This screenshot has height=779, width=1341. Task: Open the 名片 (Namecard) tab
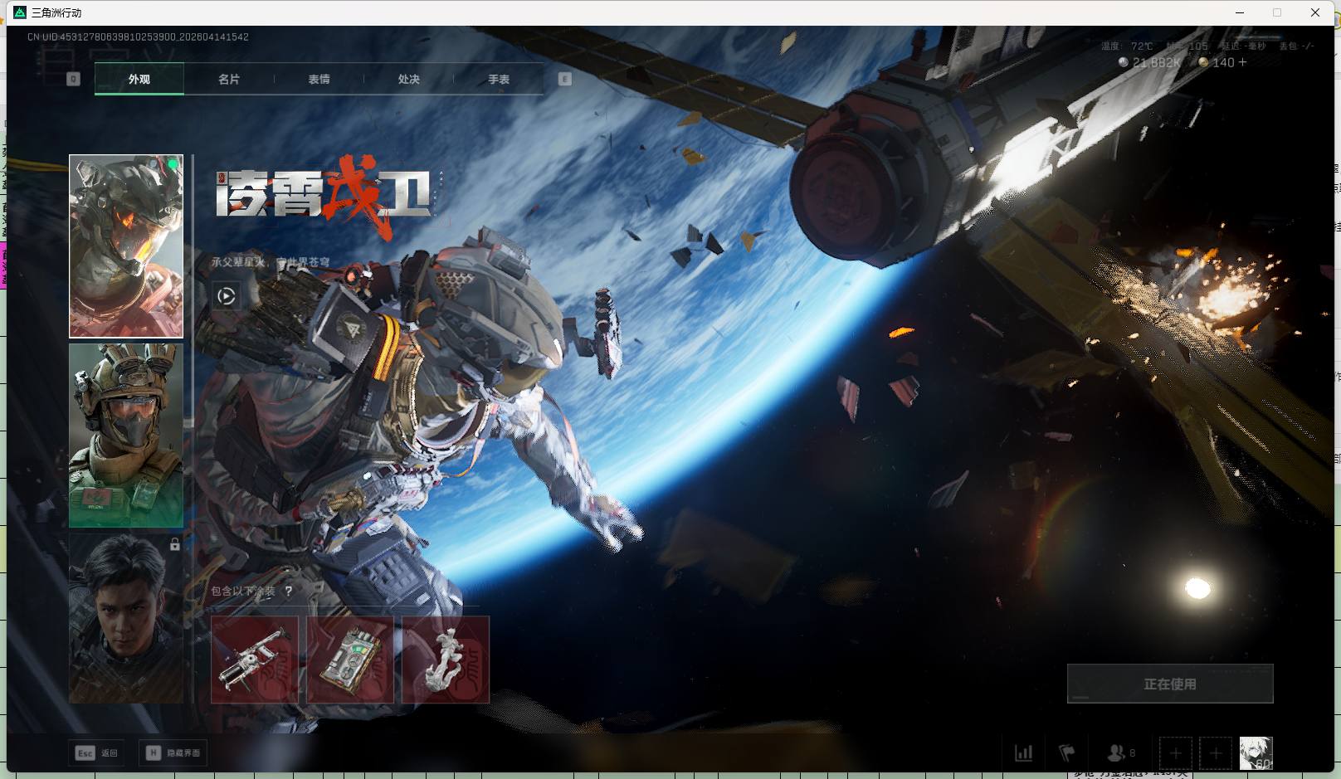229,80
